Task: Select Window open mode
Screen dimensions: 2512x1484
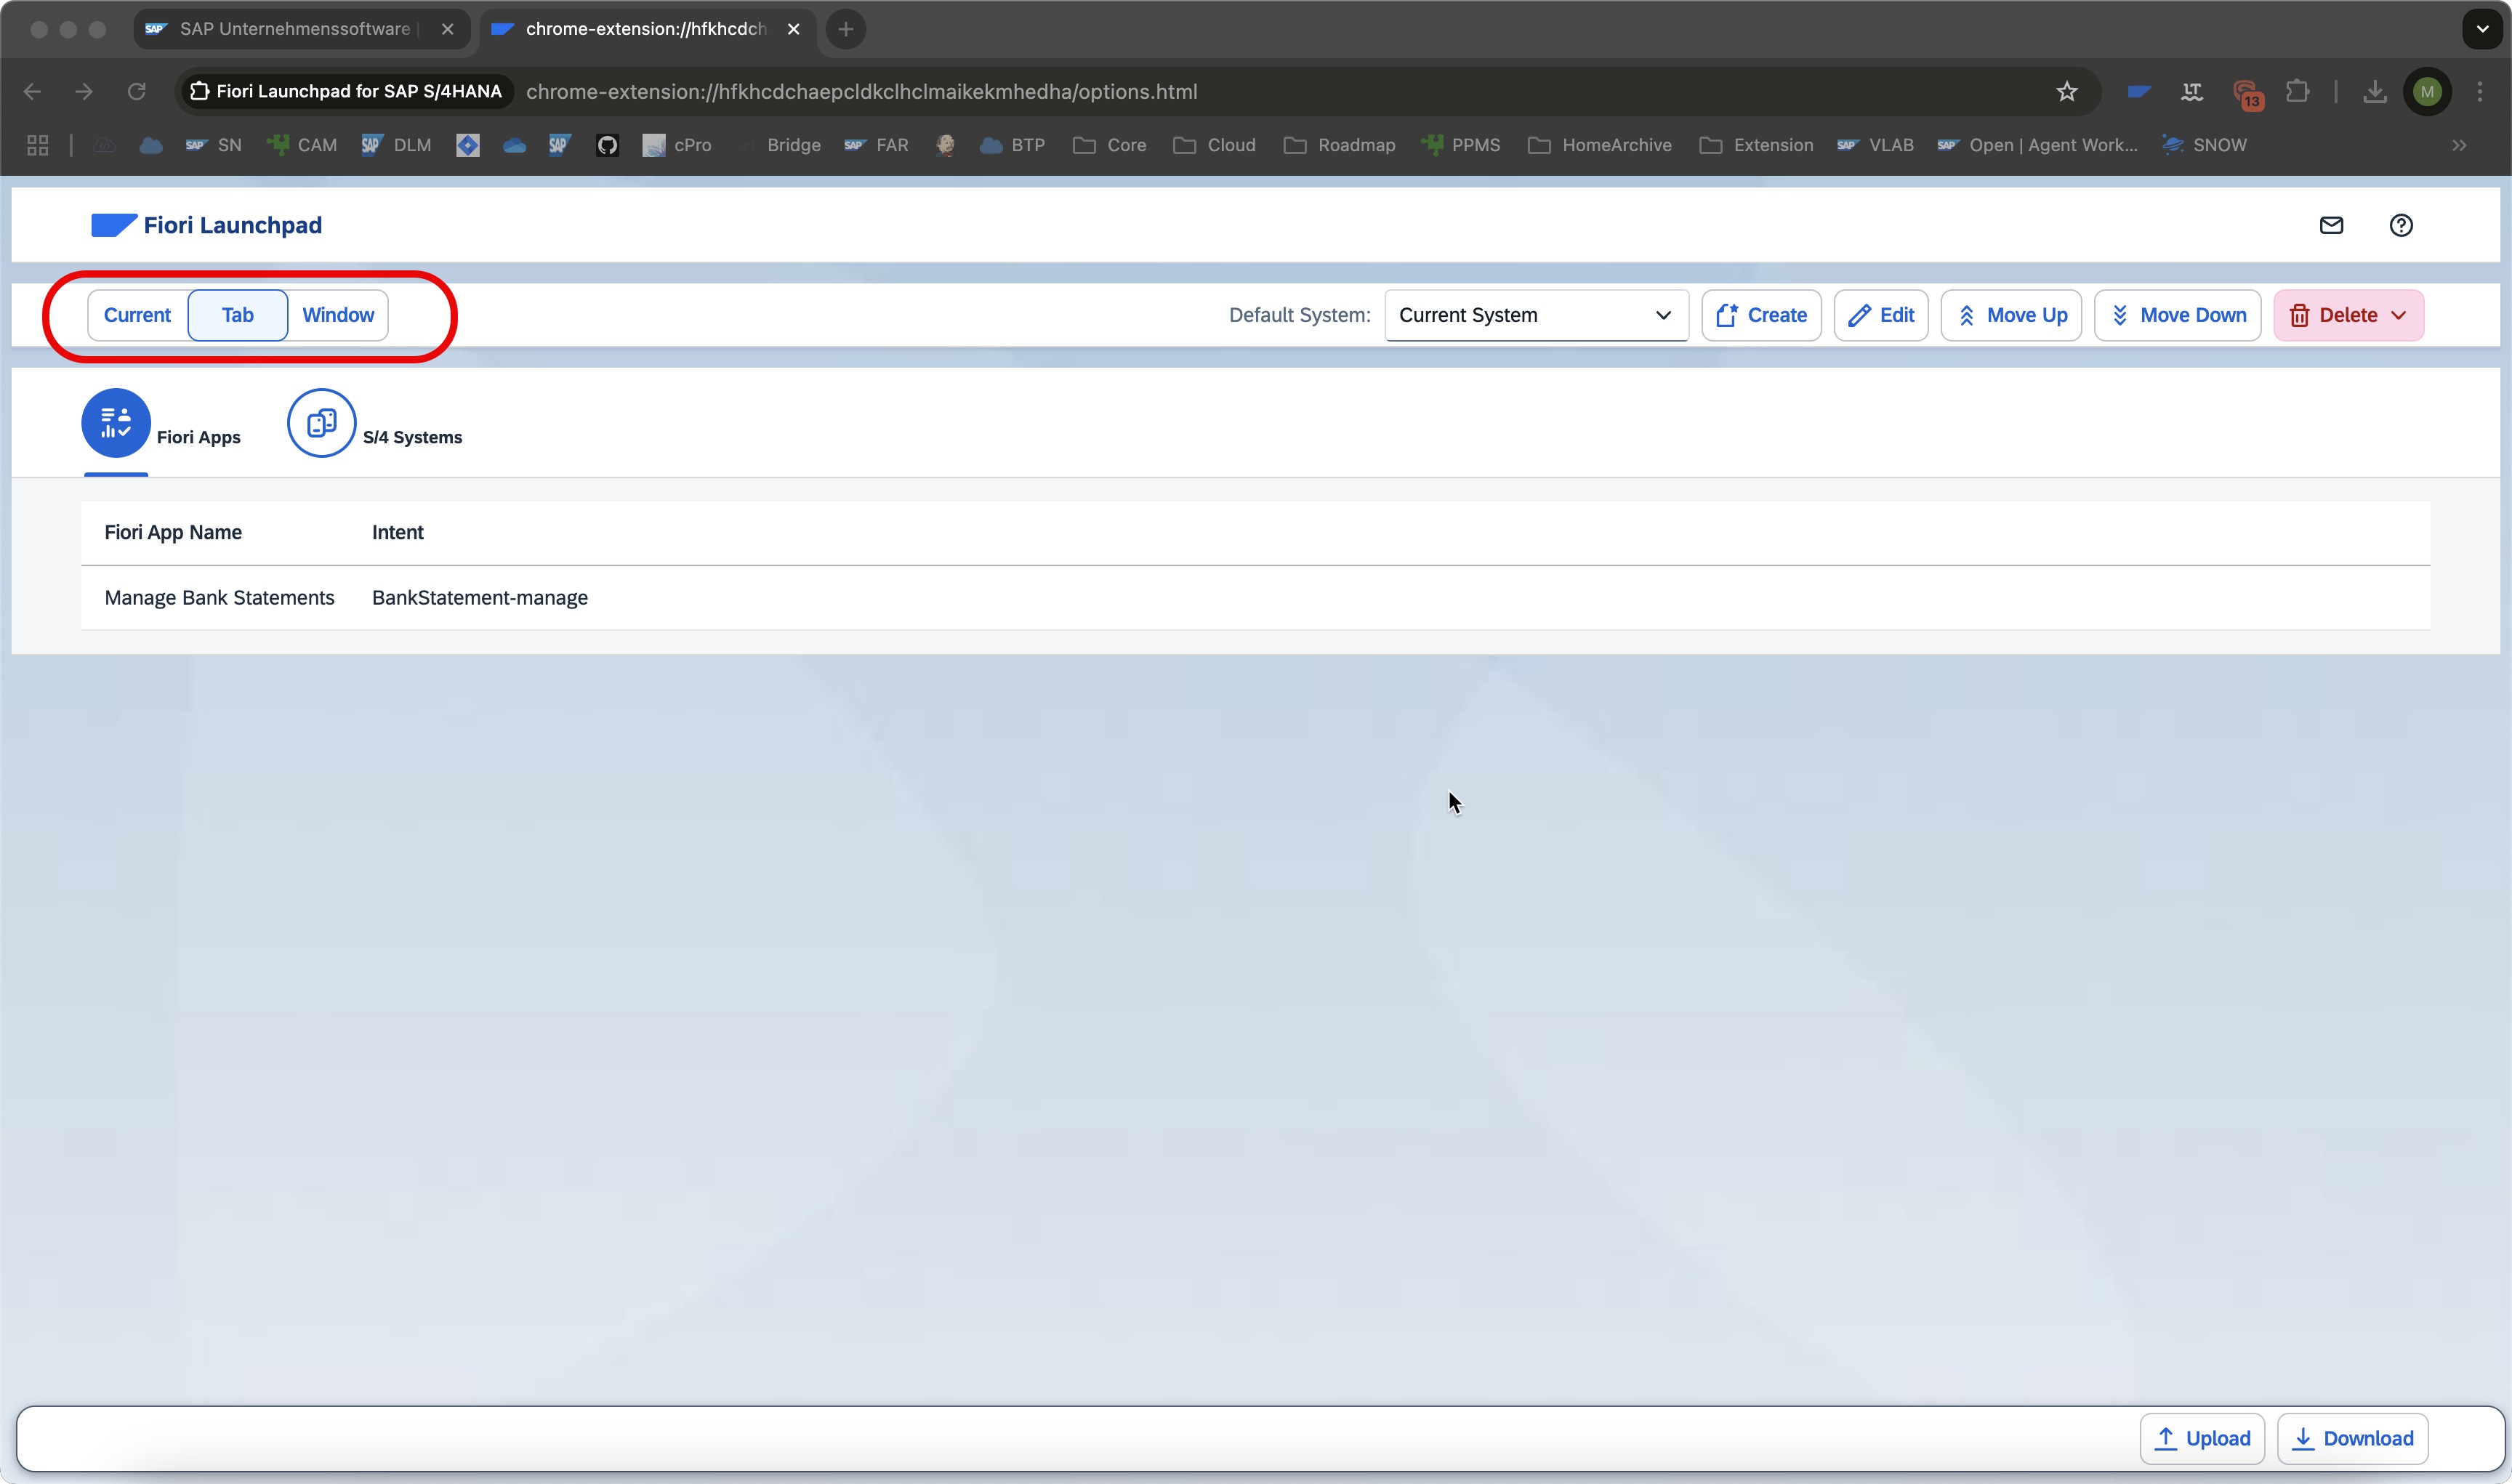Action: click(x=338, y=315)
